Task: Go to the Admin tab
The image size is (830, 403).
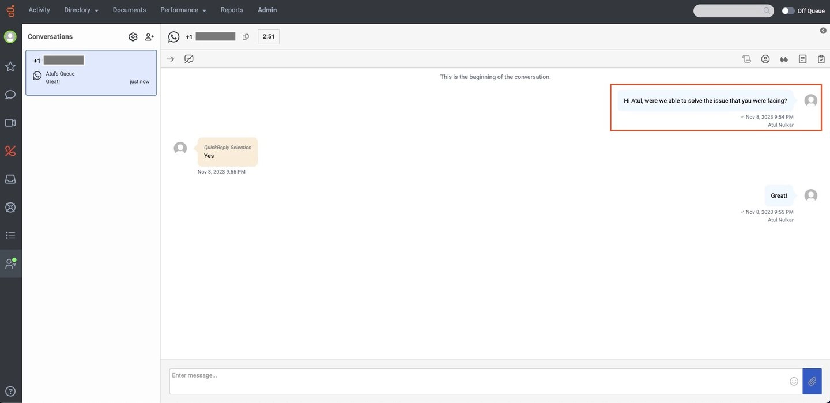Action: (x=267, y=10)
